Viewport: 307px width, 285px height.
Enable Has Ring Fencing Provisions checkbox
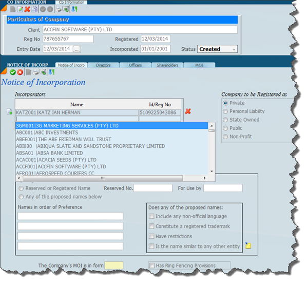pyautogui.click(x=152, y=265)
